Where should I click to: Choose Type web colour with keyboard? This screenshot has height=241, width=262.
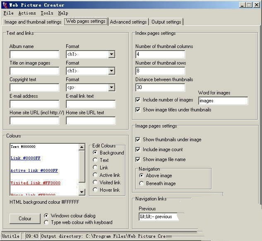click(x=46, y=222)
